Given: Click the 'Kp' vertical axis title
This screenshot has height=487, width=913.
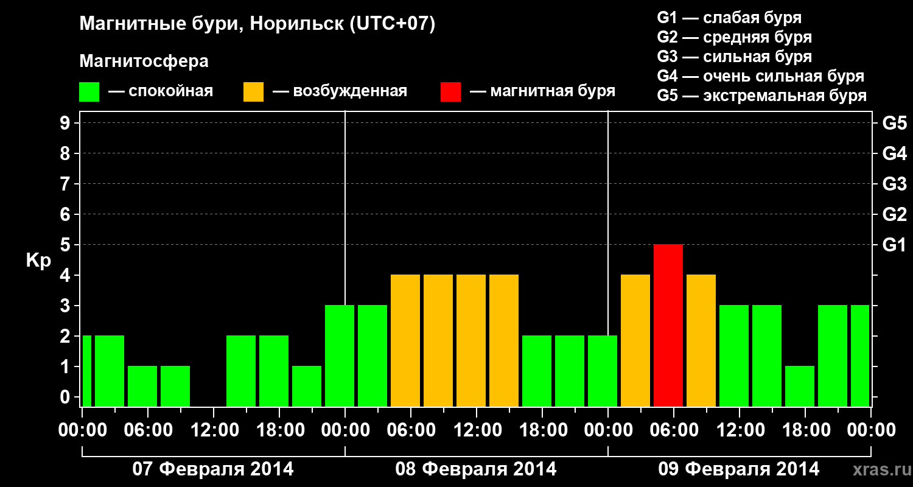Looking at the screenshot, I should 38,261.
